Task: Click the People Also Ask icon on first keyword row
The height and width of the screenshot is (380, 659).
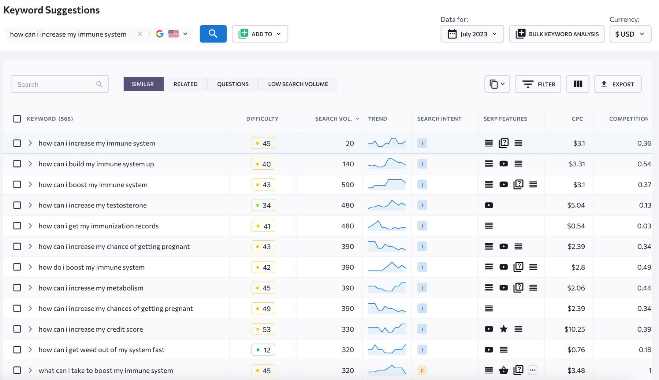Action: [x=503, y=143]
